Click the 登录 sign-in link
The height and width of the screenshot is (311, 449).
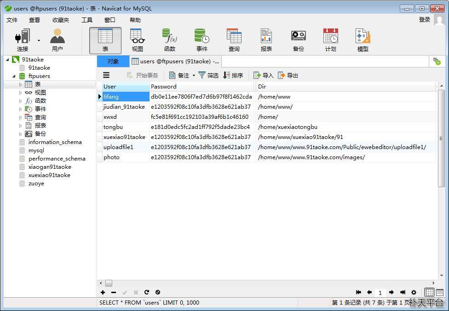coord(425,19)
